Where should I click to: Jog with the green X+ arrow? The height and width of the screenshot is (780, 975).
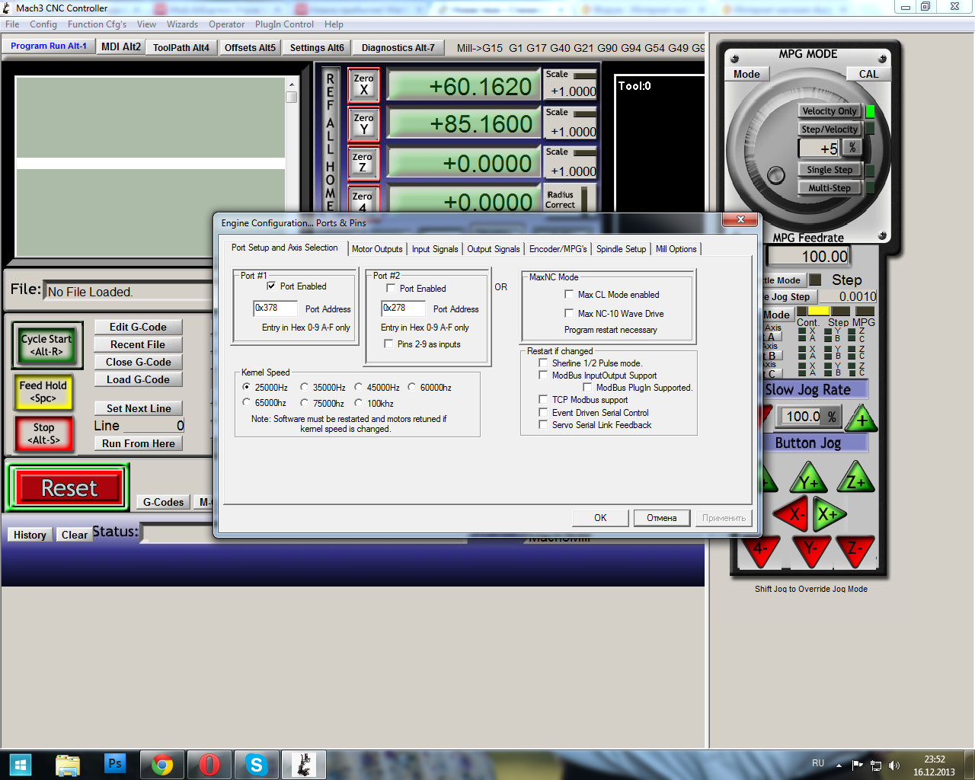[x=829, y=513]
